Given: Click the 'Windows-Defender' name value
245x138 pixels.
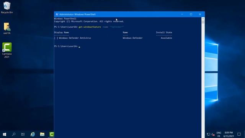Looking at the screenshot, I should coord(132,38).
